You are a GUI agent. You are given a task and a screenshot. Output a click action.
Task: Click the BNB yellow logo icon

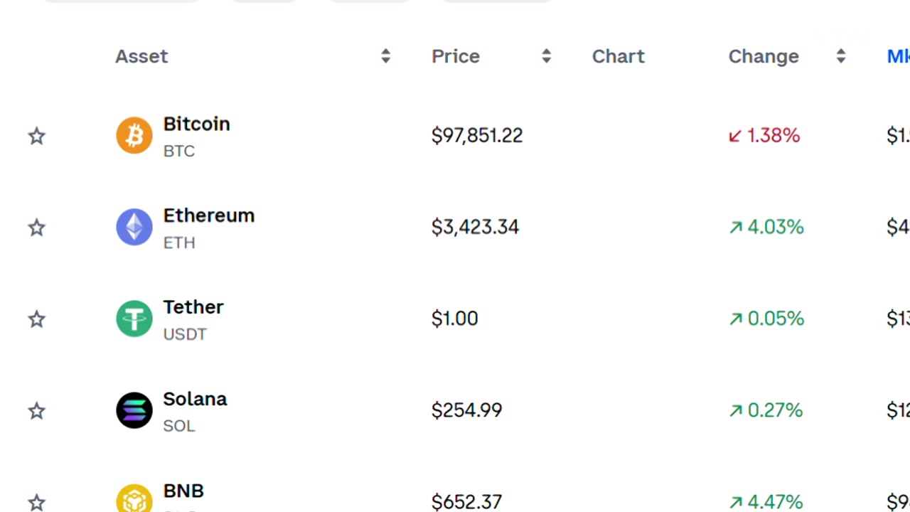134,499
